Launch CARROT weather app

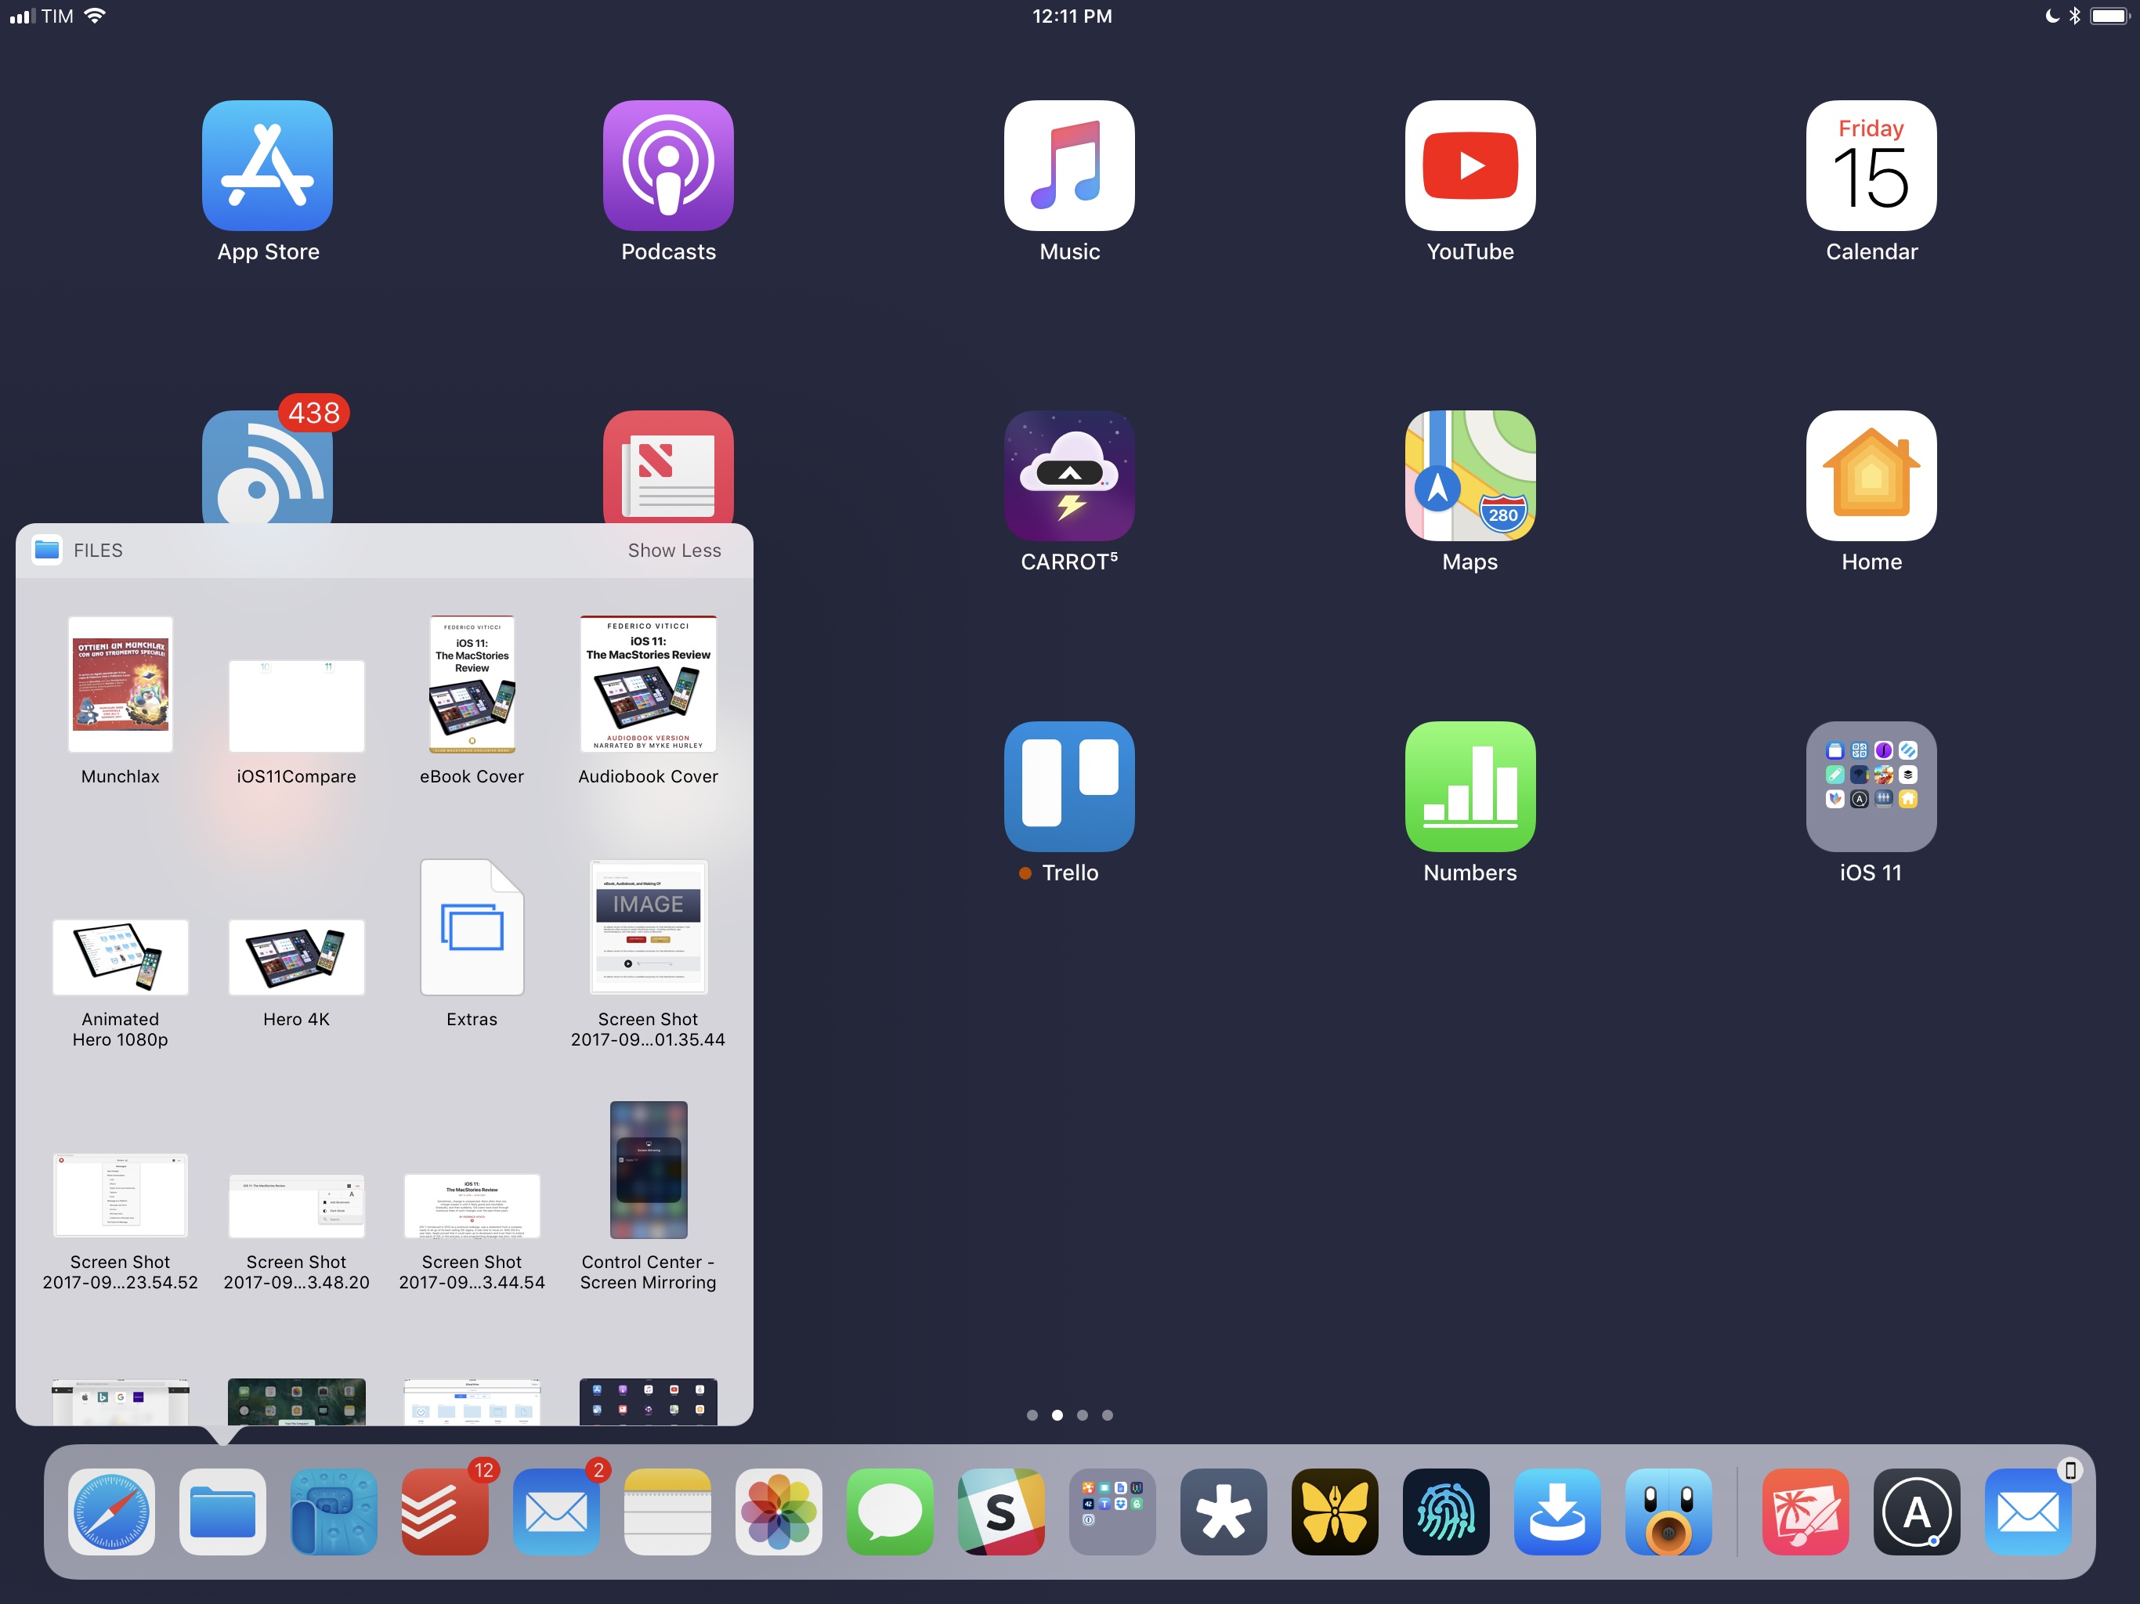point(1069,476)
